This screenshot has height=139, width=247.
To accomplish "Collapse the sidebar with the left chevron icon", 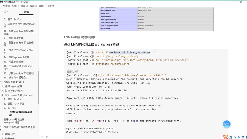I will point(42,137).
